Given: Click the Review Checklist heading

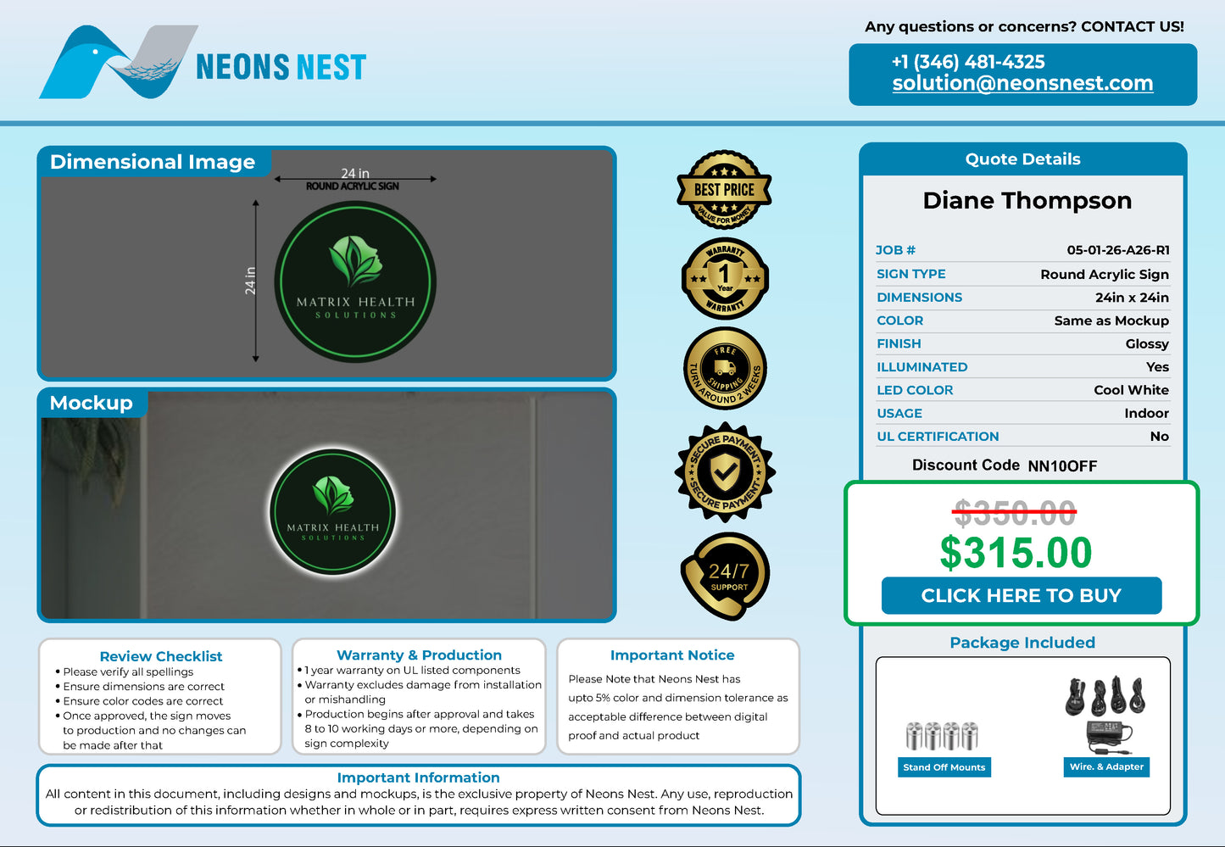Looking at the screenshot, I should [161, 656].
